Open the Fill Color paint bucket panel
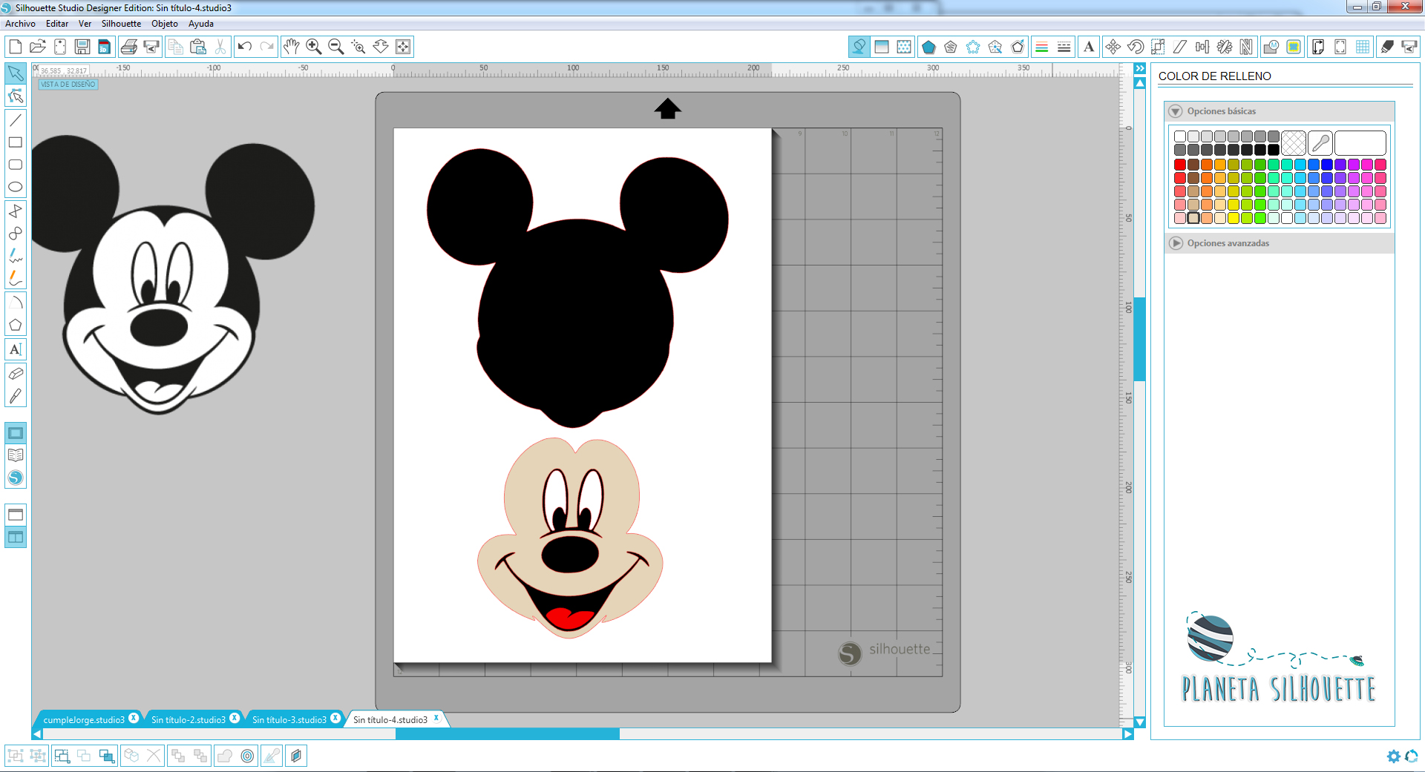 pyautogui.click(x=859, y=47)
